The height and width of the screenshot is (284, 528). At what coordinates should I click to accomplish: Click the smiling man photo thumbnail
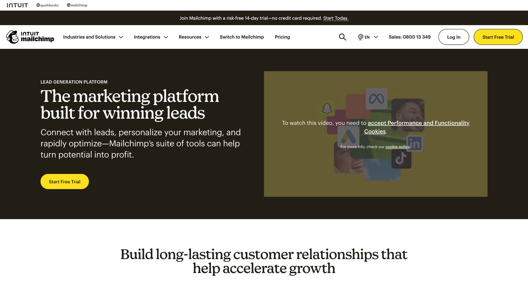(408, 115)
